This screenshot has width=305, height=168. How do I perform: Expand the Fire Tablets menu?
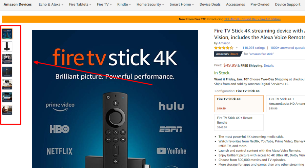[80, 4]
